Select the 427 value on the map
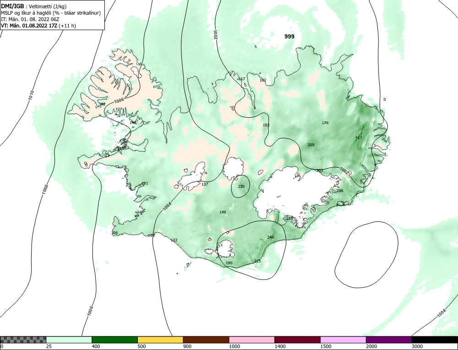This screenshot has height=350, width=458. click(x=359, y=137)
